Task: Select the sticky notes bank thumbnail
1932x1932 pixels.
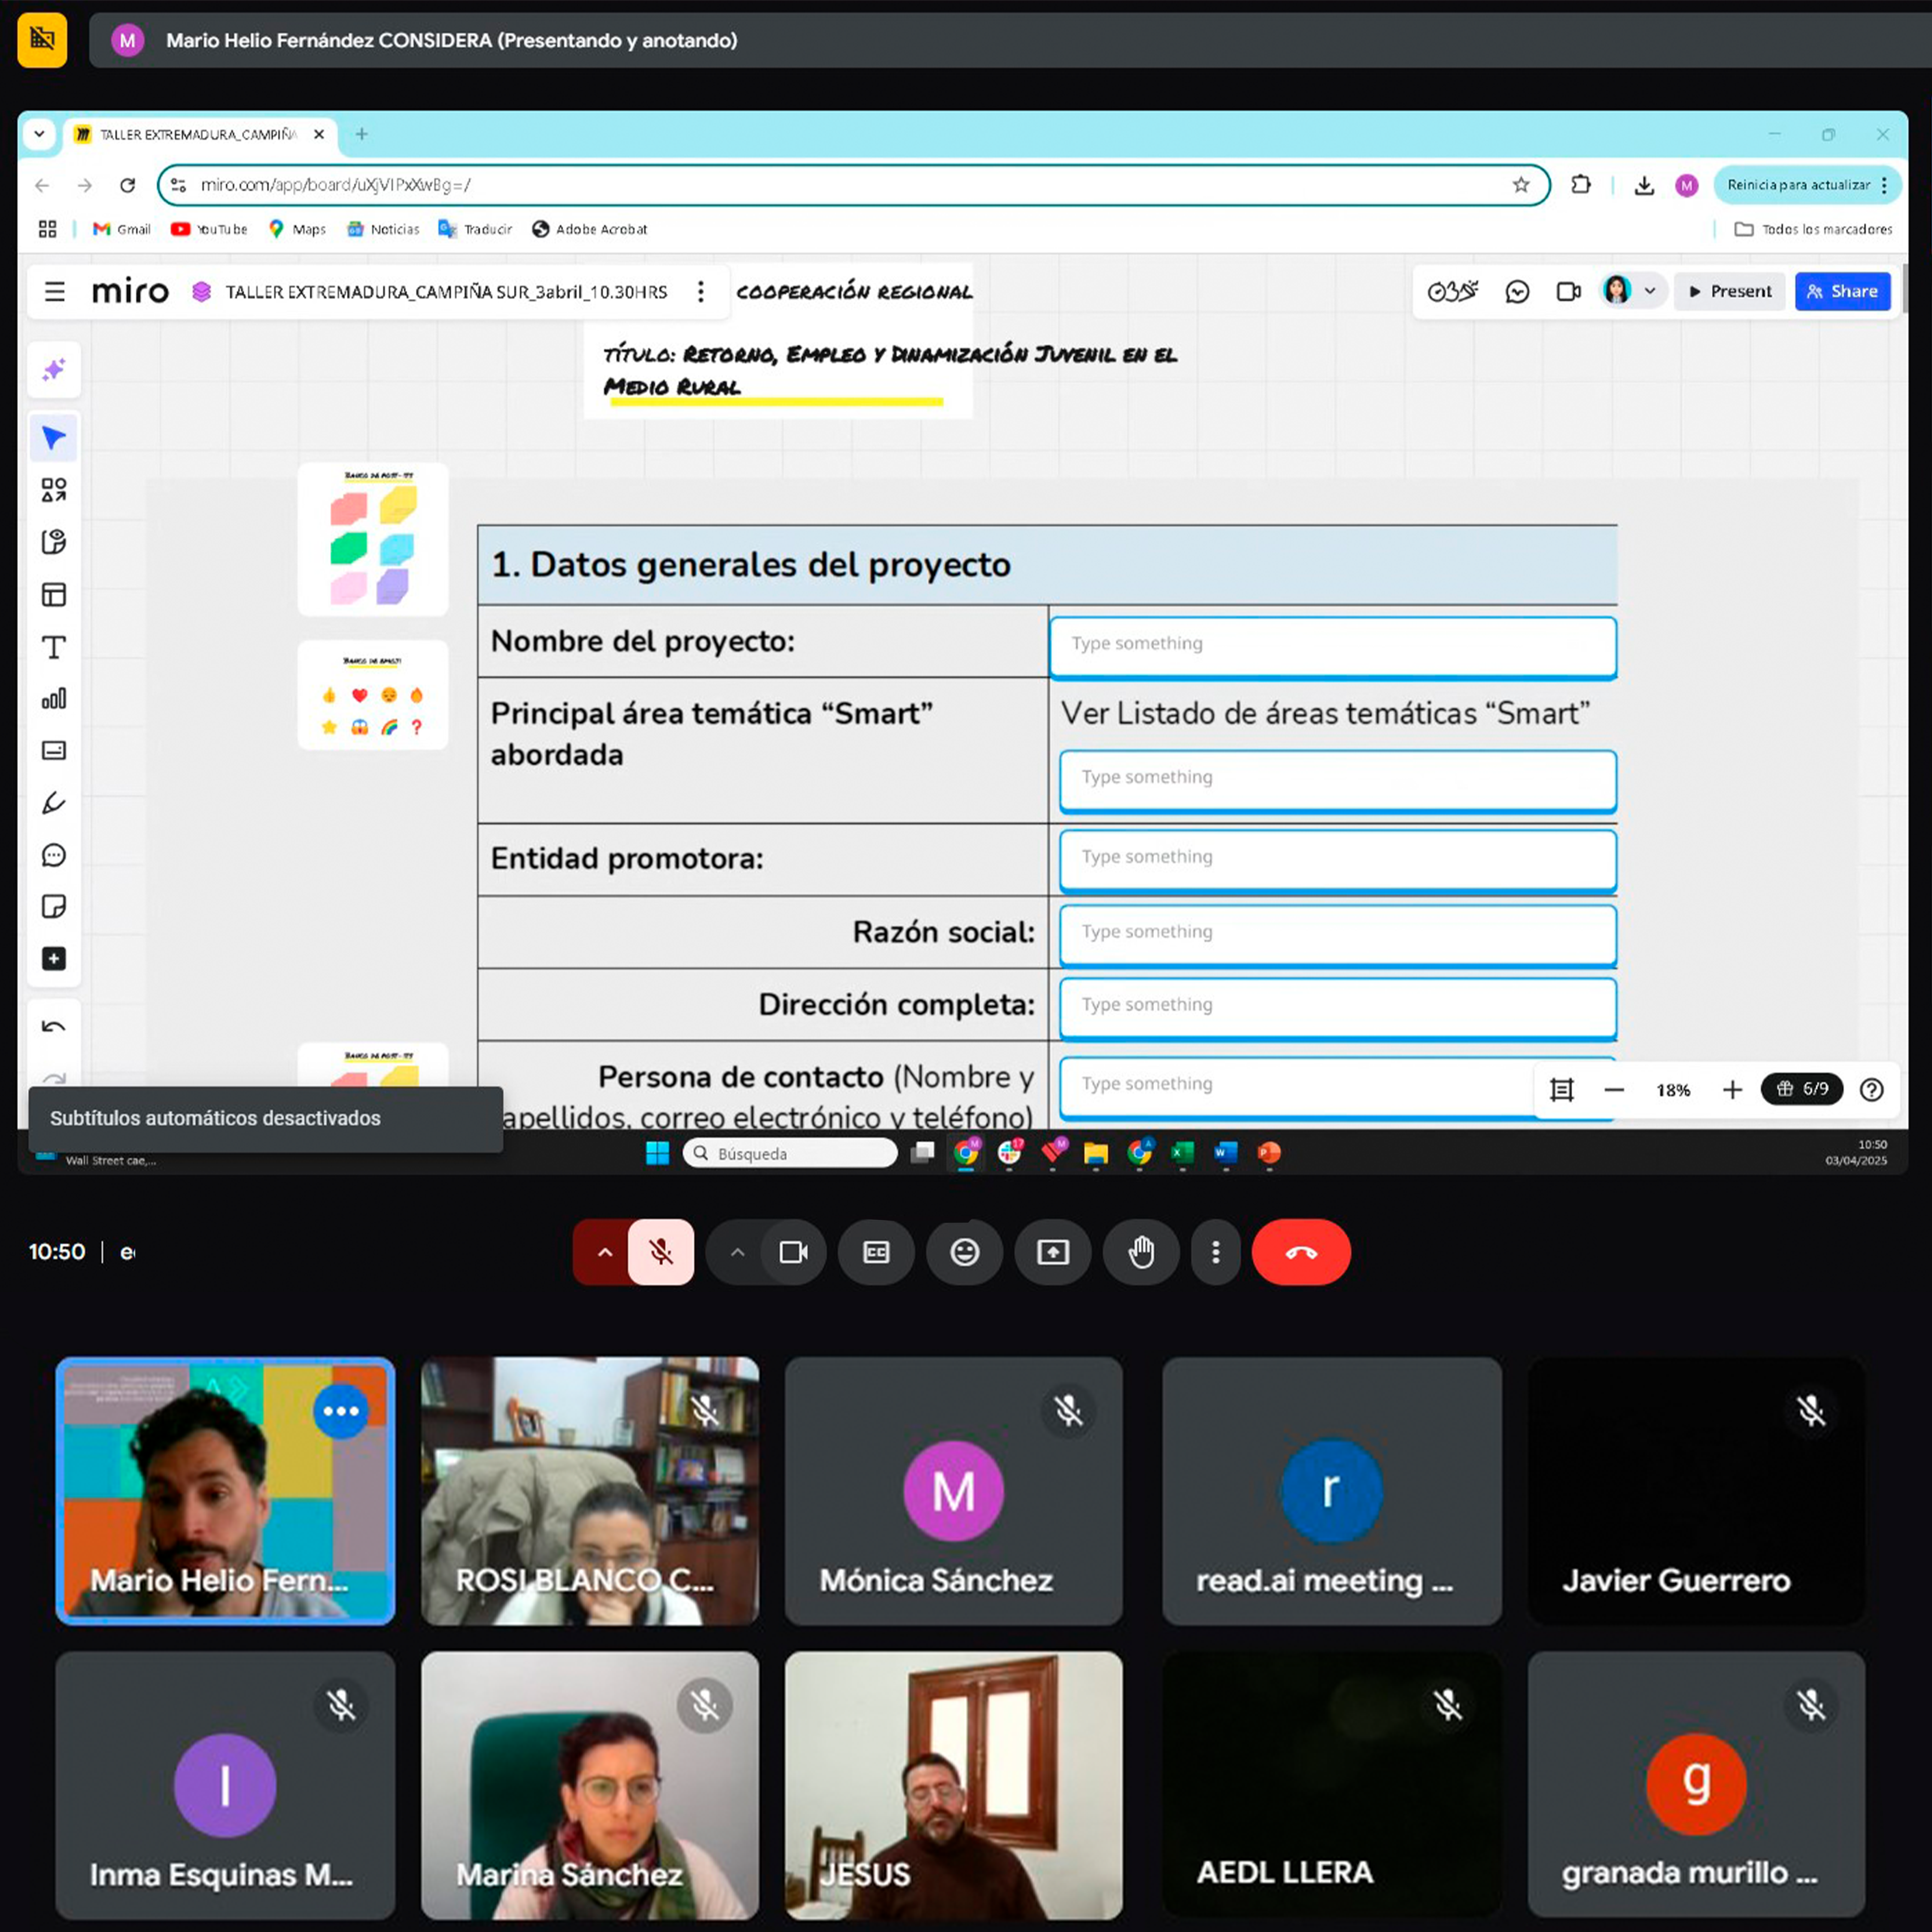Action: 373,539
